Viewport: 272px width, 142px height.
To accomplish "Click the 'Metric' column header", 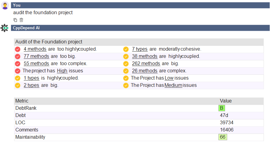I will pyautogui.click(x=22, y=101).
